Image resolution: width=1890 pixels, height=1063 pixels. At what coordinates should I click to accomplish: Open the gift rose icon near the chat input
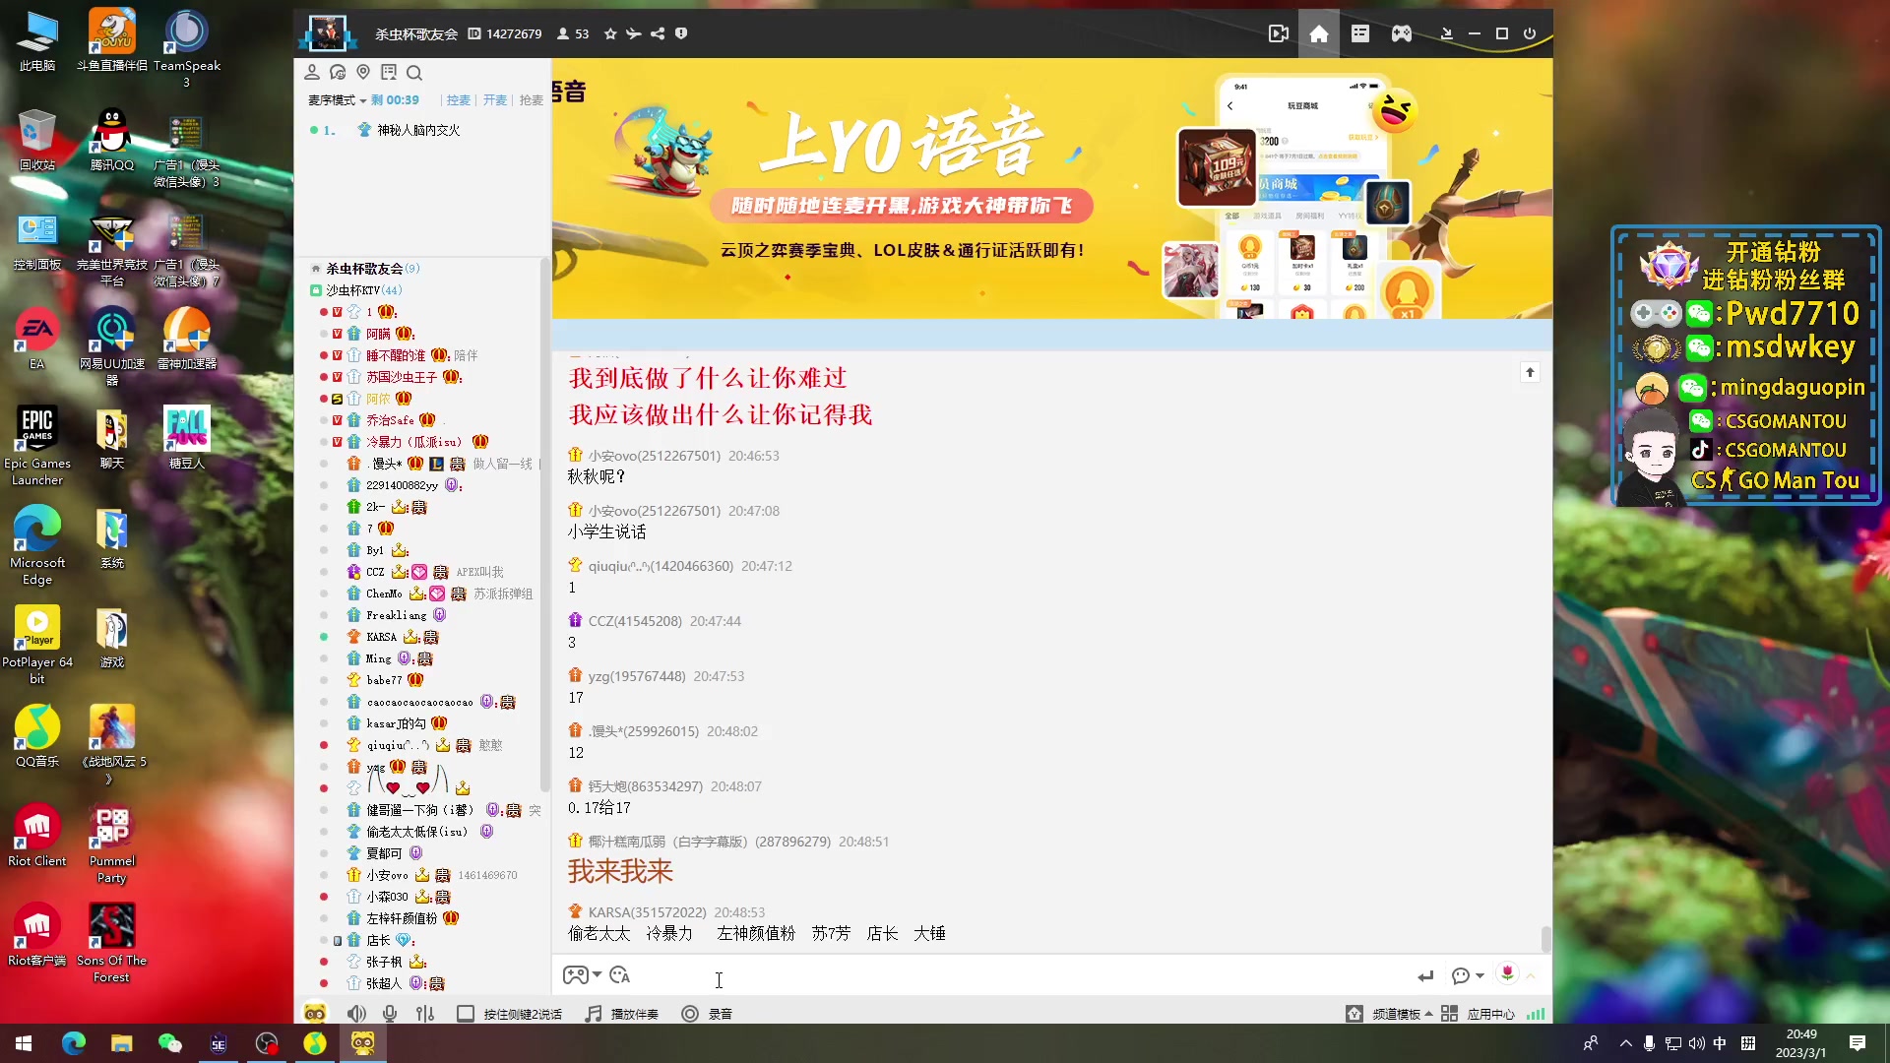[1509, 975]
